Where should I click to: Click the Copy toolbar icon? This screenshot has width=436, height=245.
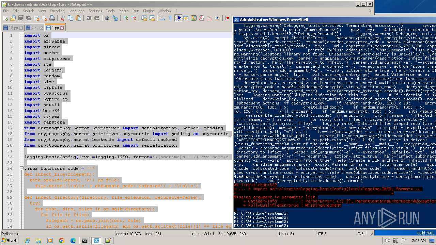71,18
